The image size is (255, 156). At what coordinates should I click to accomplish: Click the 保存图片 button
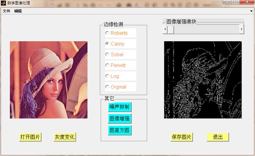[182, 137]
